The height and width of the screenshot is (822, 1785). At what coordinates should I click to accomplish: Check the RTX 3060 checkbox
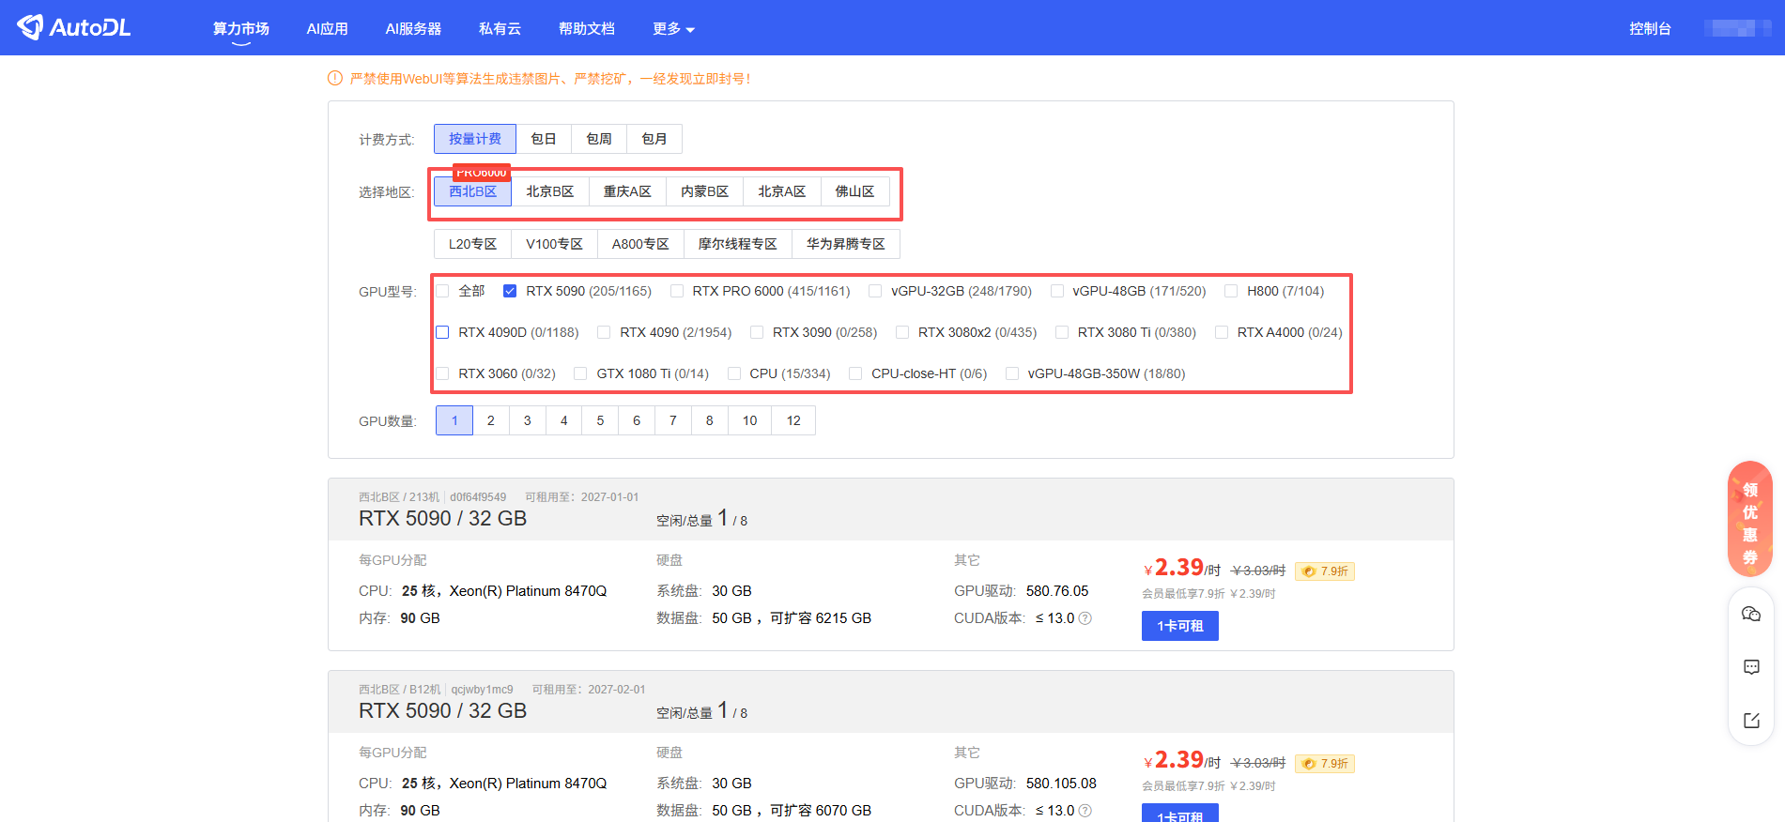[442, 373]
